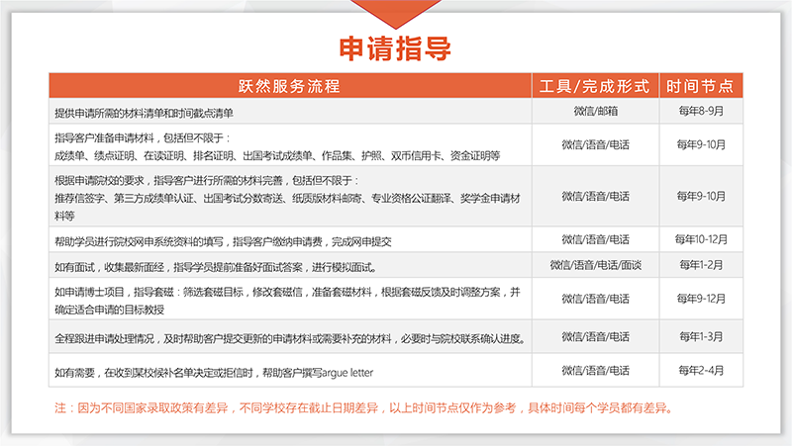792x446 pixels.
Task: Click the 每年8-9月 time cell
Action: tap(701, 111)
